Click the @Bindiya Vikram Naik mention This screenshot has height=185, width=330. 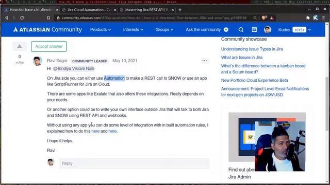74,68
